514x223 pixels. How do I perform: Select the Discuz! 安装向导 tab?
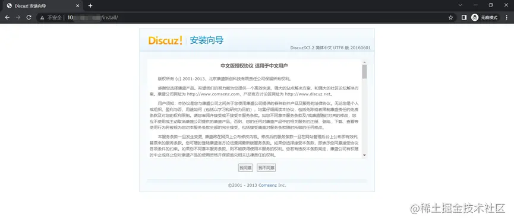pyautogui.click(x=43, y=6)
